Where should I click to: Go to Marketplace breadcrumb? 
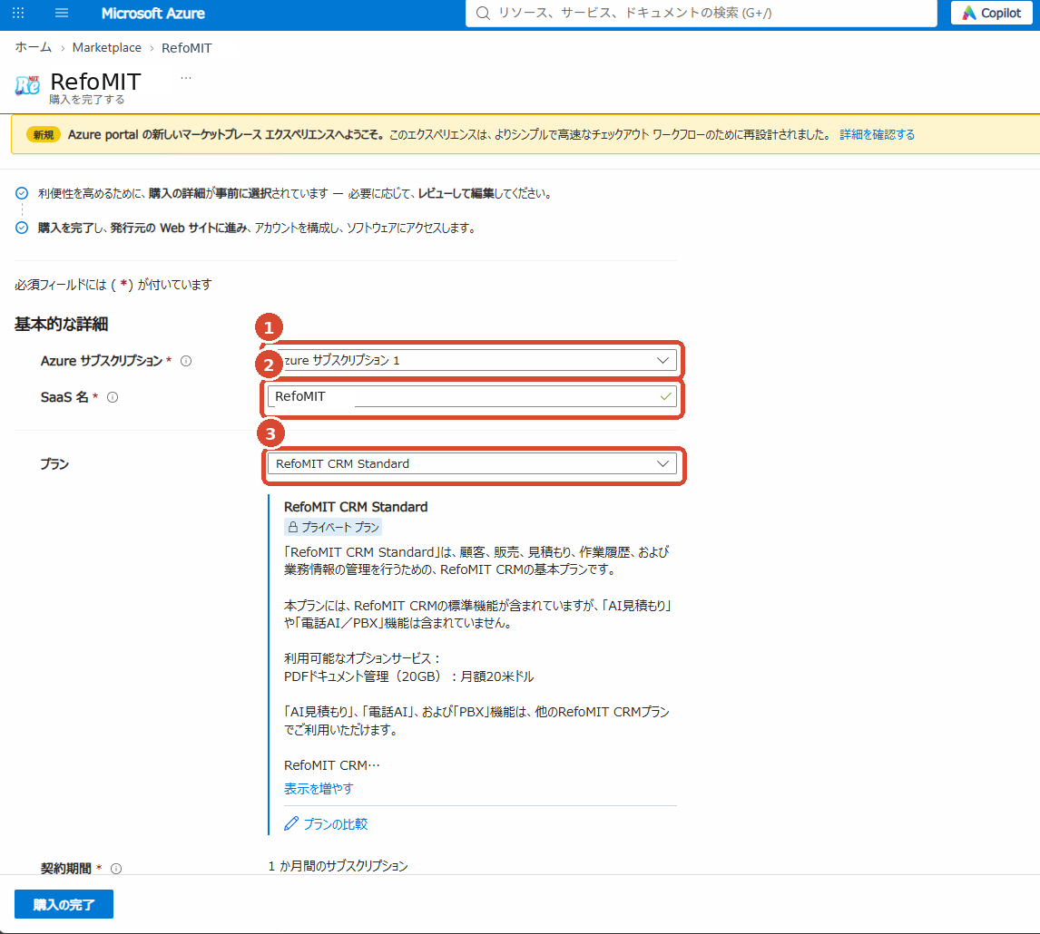pos(107,48)
